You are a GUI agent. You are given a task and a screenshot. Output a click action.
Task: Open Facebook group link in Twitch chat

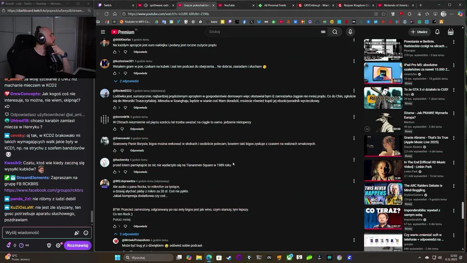point(44,190)
